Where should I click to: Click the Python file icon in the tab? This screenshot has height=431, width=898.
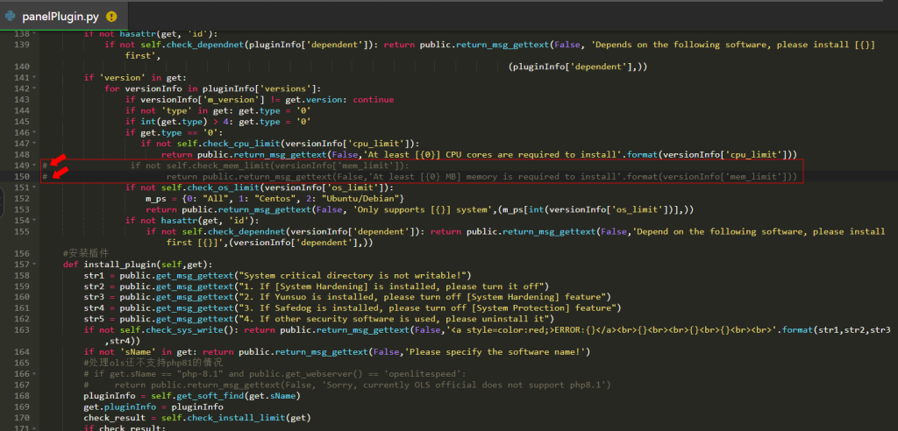pyautogui.click(x=11, y=16)
